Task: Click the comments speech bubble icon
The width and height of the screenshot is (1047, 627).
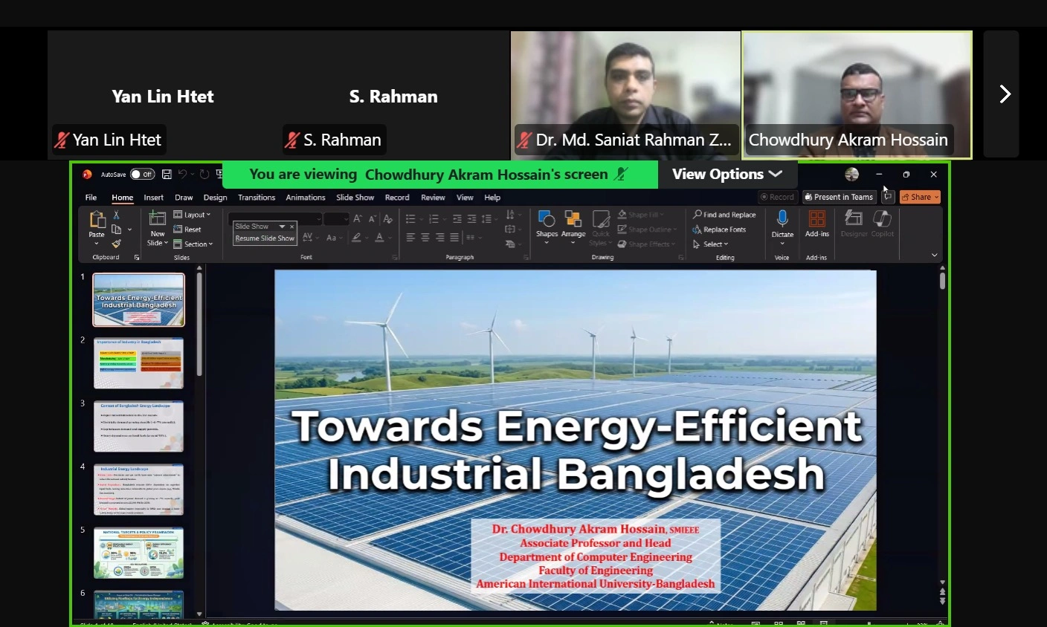Action: [888, 197]
